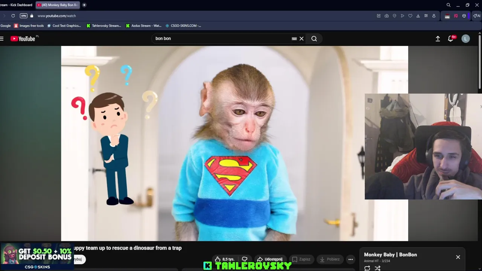Click into the YouTube search field
Image resolution: width=482 pixels, height=271 pixels.
click(x=222, y=38)
